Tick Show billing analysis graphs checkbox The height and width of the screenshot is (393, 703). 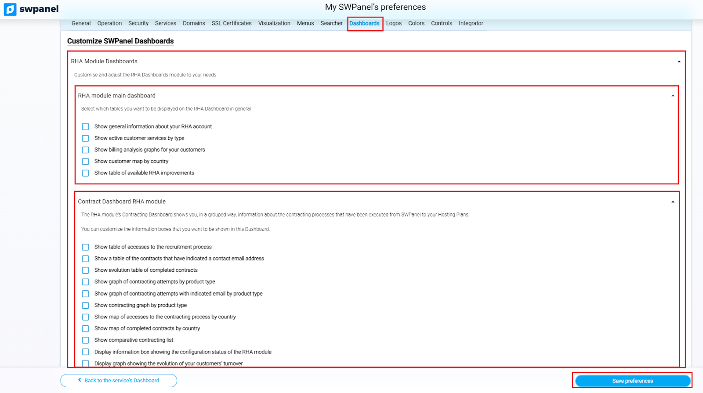click(86, 150)
